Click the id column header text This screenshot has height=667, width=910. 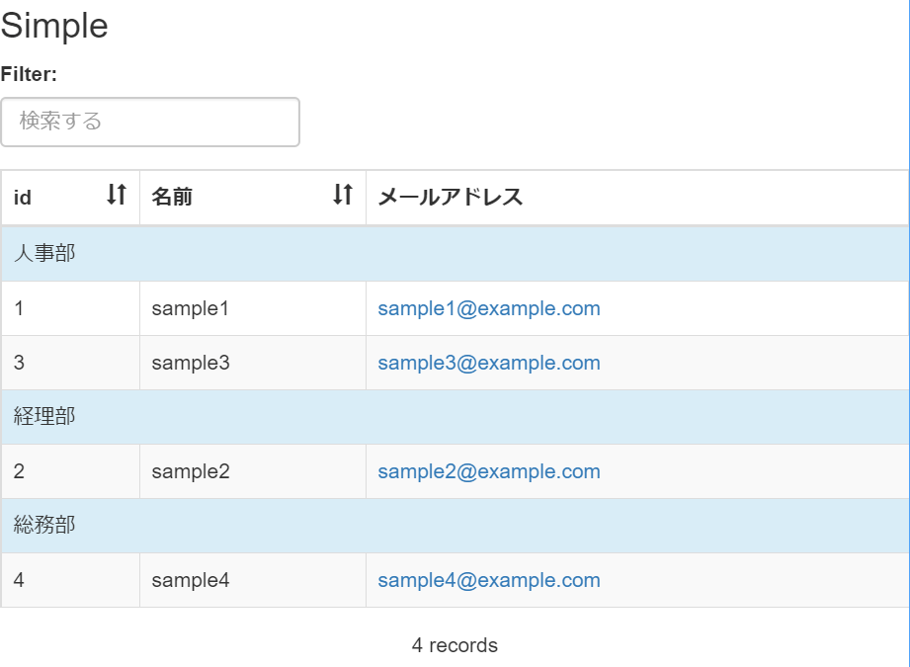click(x=23, y=198)
